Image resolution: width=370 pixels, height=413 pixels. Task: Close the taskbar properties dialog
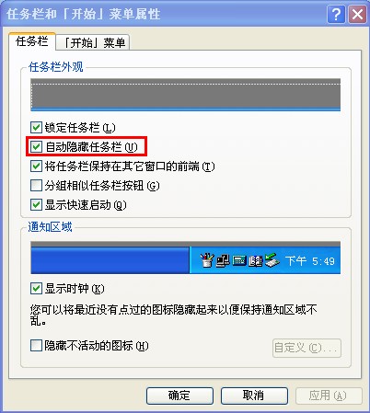[357, 14]
